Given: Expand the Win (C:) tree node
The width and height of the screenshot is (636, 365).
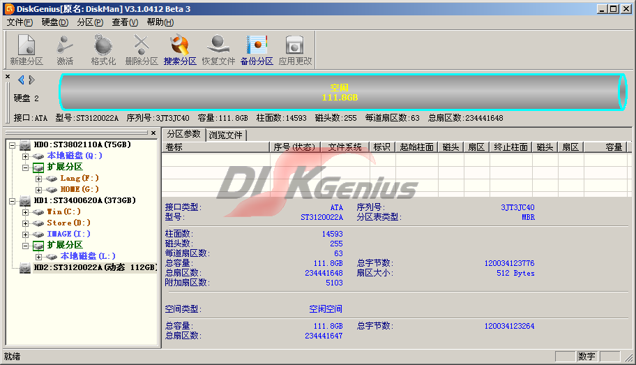Looking at the screenshot, I should point(25,212).
